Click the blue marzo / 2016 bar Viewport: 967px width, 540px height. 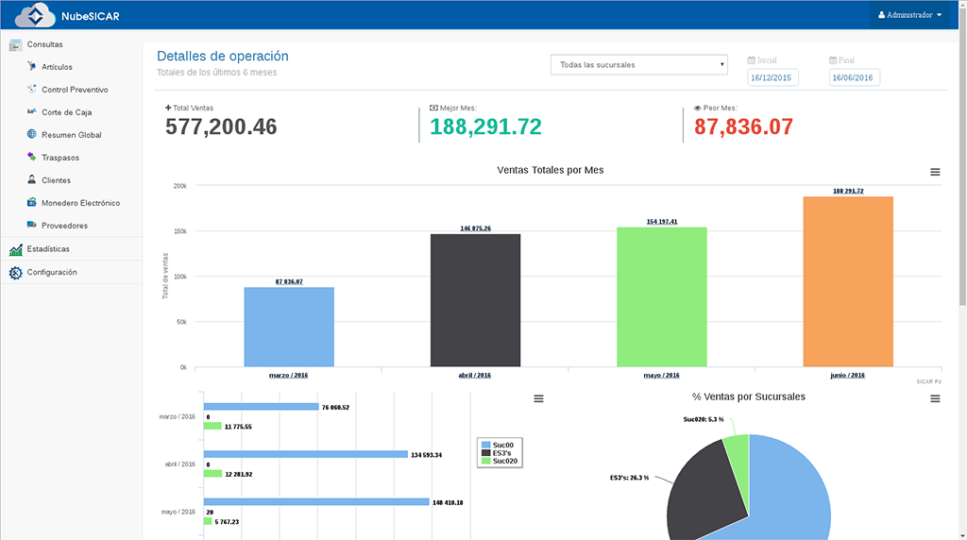(x=289, y=327)
